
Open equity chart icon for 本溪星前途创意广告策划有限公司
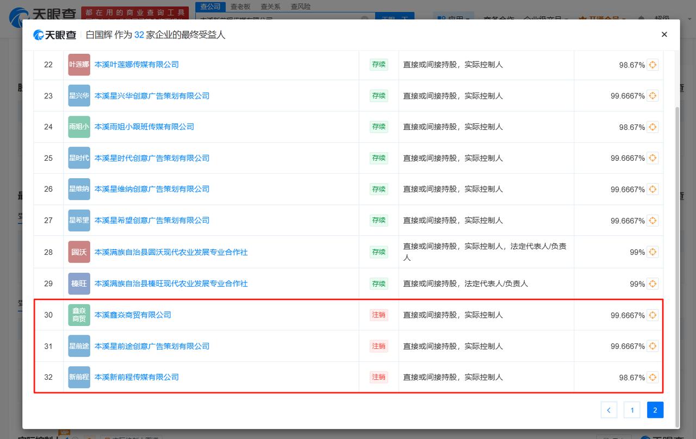[652, 346]
